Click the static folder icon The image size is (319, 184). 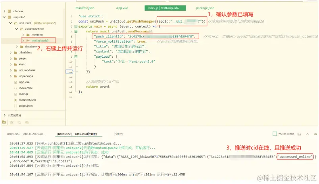[15, 64]
